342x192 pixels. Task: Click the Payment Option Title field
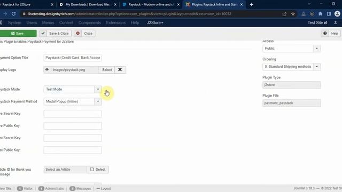(x=73, y=58)
